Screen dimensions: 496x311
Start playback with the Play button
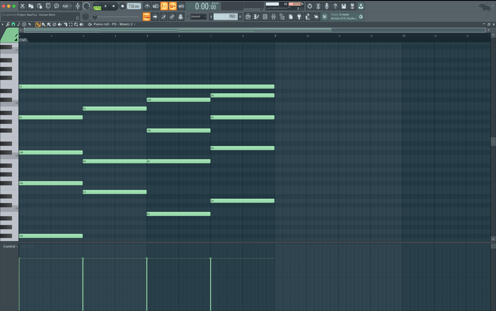pos(106,6)
